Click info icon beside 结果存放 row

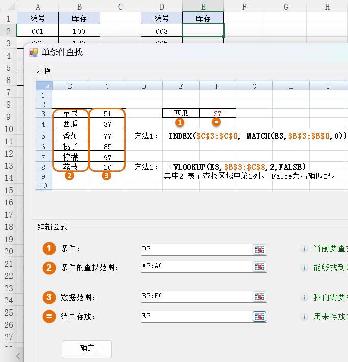[x=304, y=317]
